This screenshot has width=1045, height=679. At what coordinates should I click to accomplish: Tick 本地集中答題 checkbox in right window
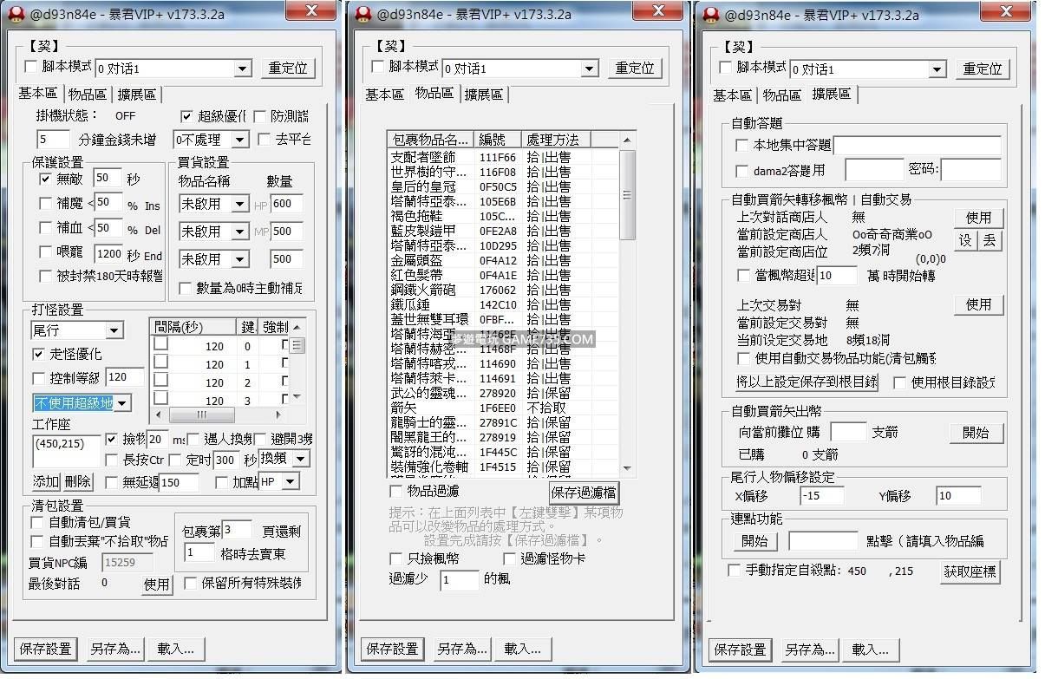click(x=741, y=146)
